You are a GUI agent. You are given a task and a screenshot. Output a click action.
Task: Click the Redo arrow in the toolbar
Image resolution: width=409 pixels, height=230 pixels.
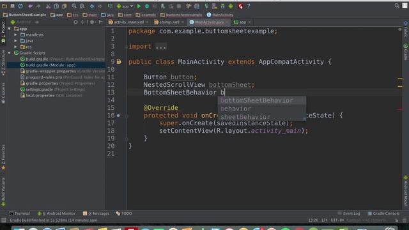(38, 6)
